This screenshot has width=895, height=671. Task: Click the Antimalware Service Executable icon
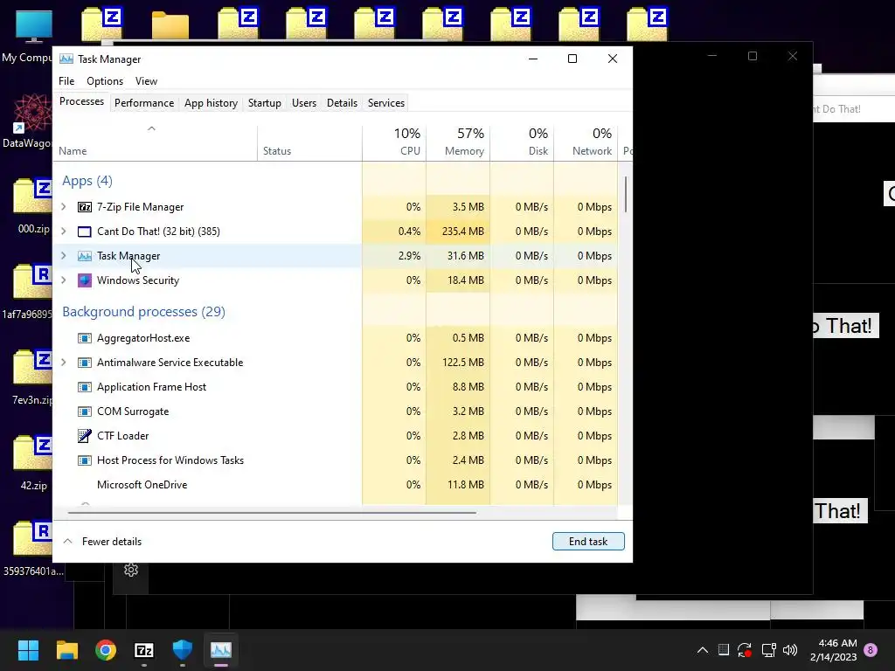85,363
